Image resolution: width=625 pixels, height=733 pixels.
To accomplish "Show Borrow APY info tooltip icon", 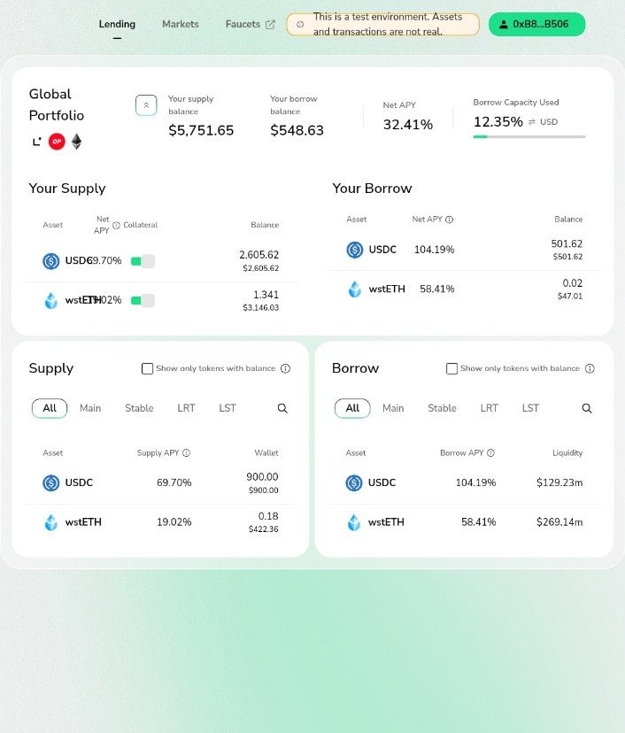I will click(x=490, y=453).
